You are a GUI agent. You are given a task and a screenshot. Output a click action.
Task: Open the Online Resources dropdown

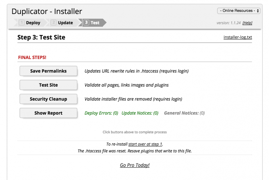tap(239, 11)
